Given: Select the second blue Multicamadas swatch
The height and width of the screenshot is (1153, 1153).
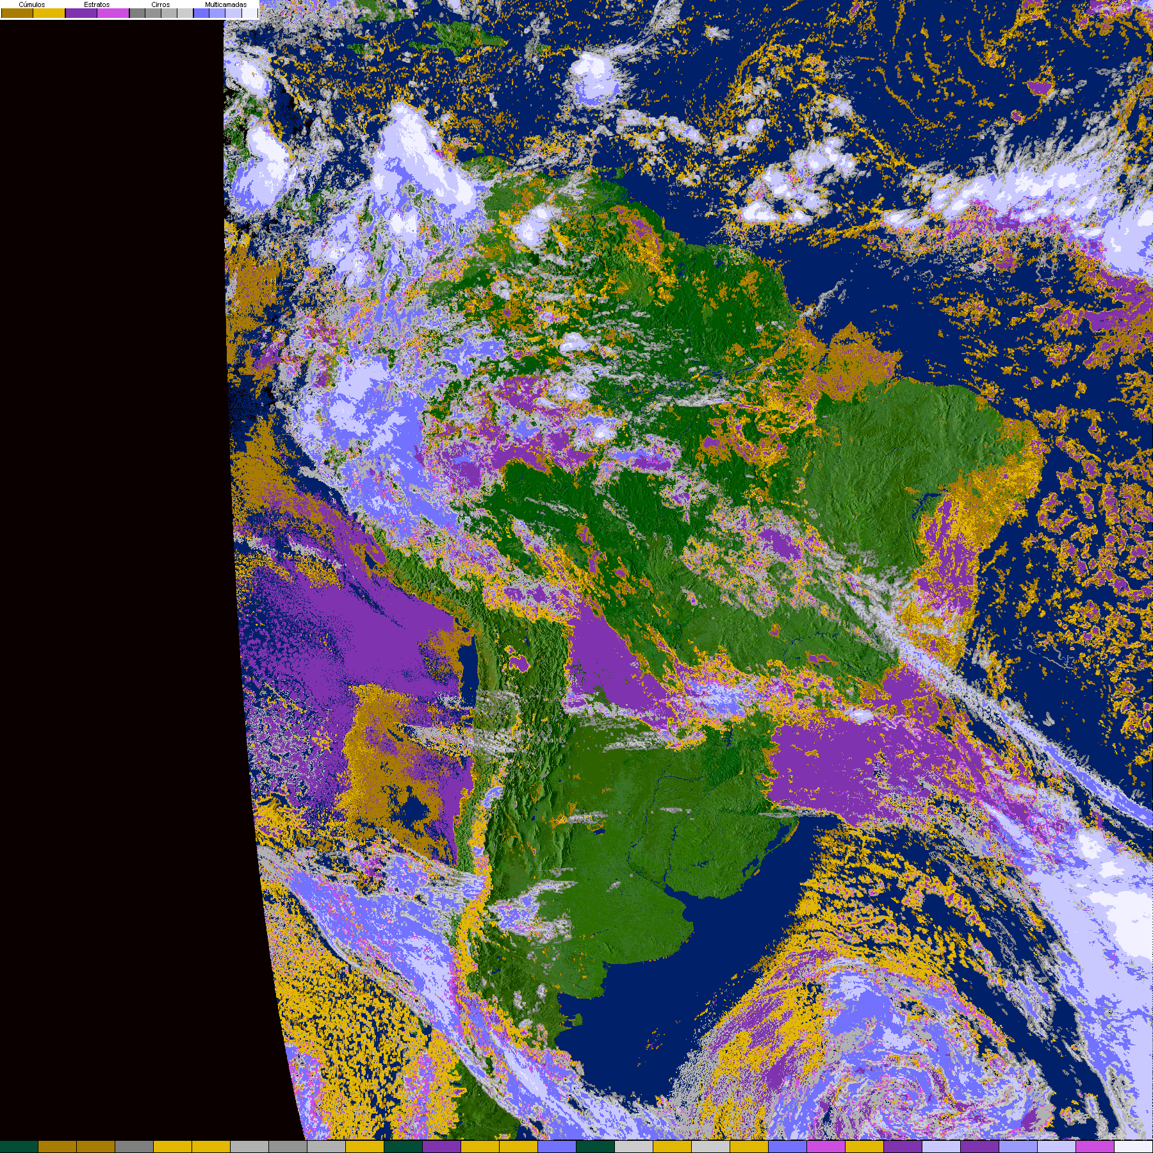Looking at the screenshot, I should point(217,13).
